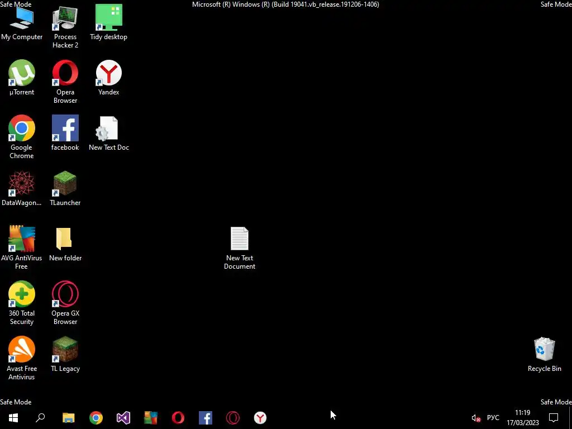This screenshot has height=429, width=572.
Task: Open Opera GX Browser desktop shortcut
Action: (x=65, y=303)
